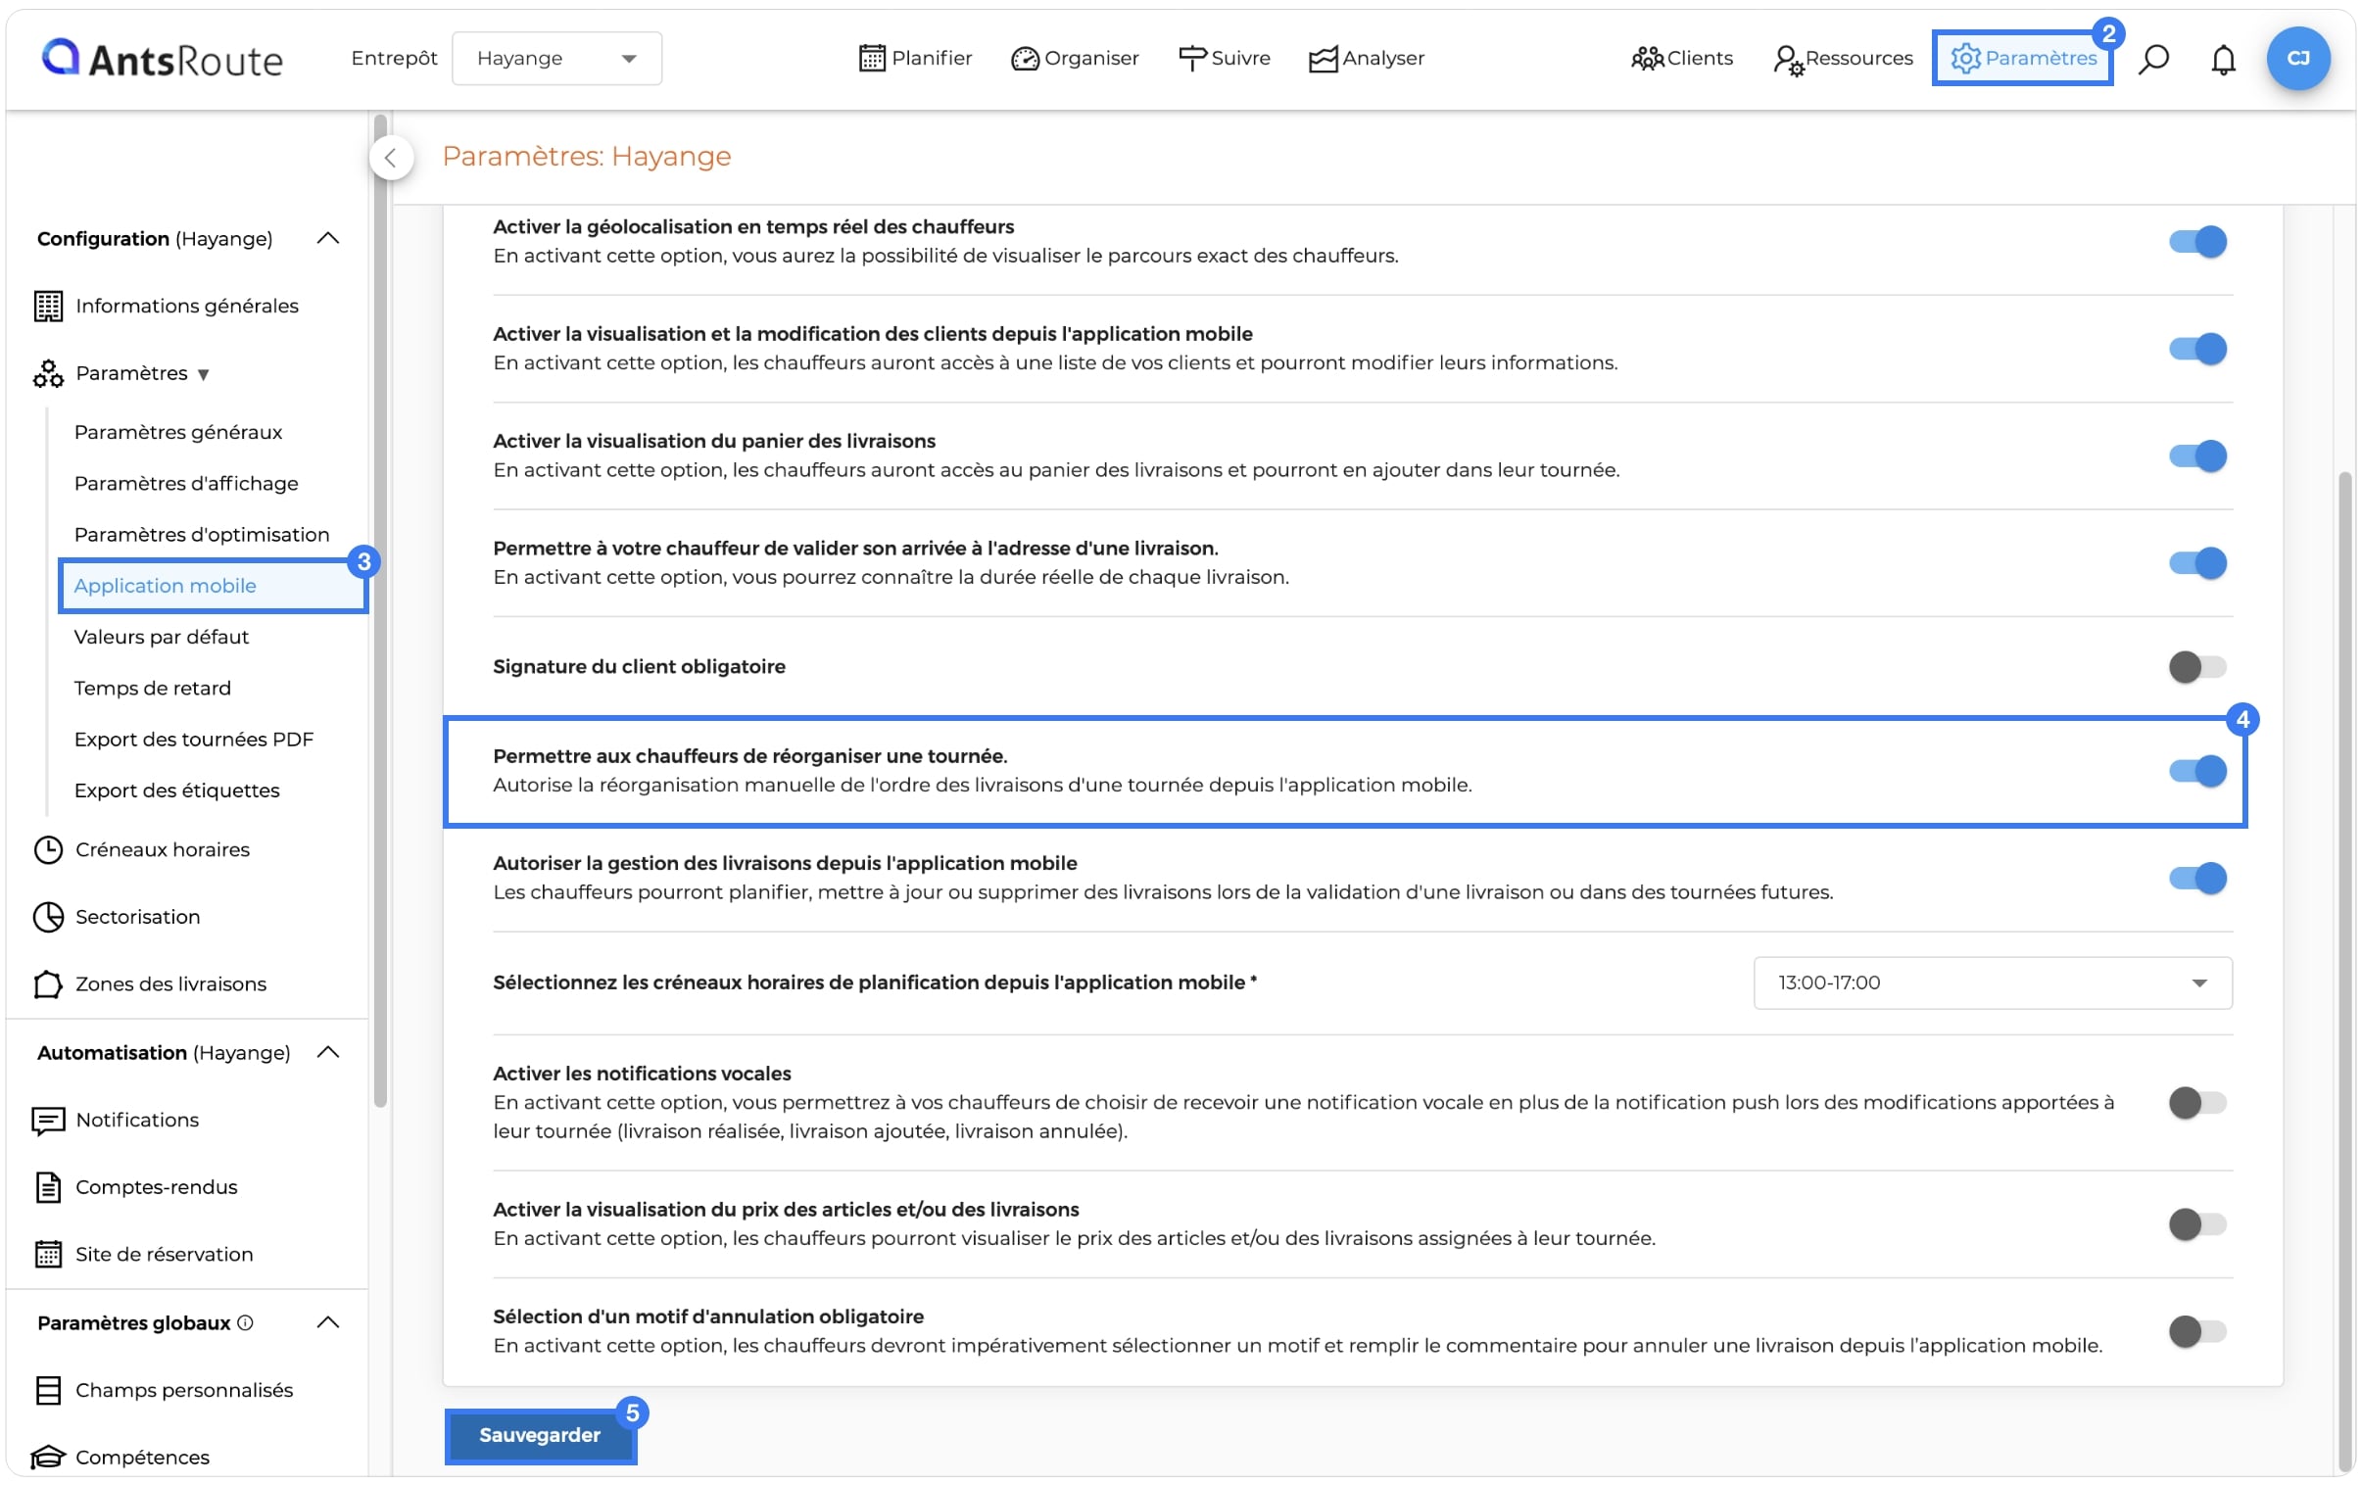This screenshot has height=1485, width=2361.
Task: Open Export des tournées PDF
Action: click(194, 739)
